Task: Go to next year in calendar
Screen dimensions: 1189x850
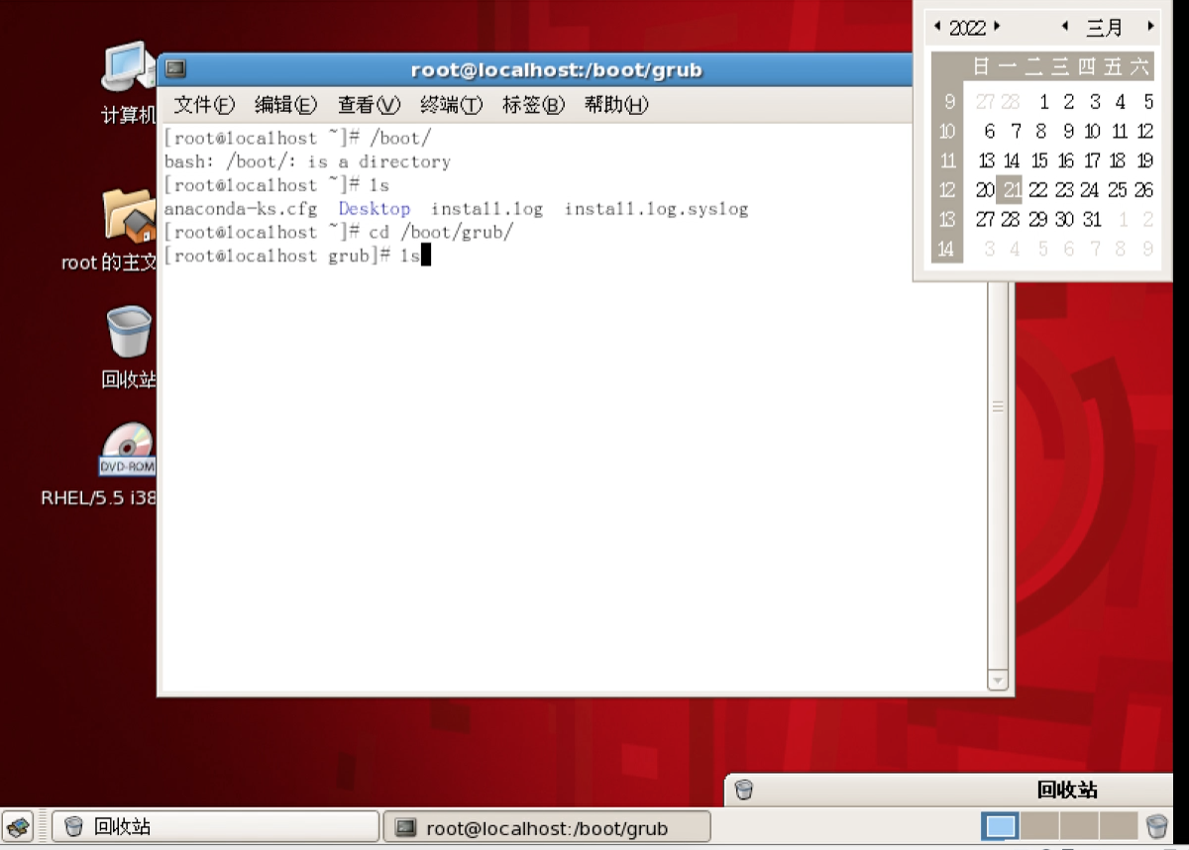Action: (x=997, y=26)
